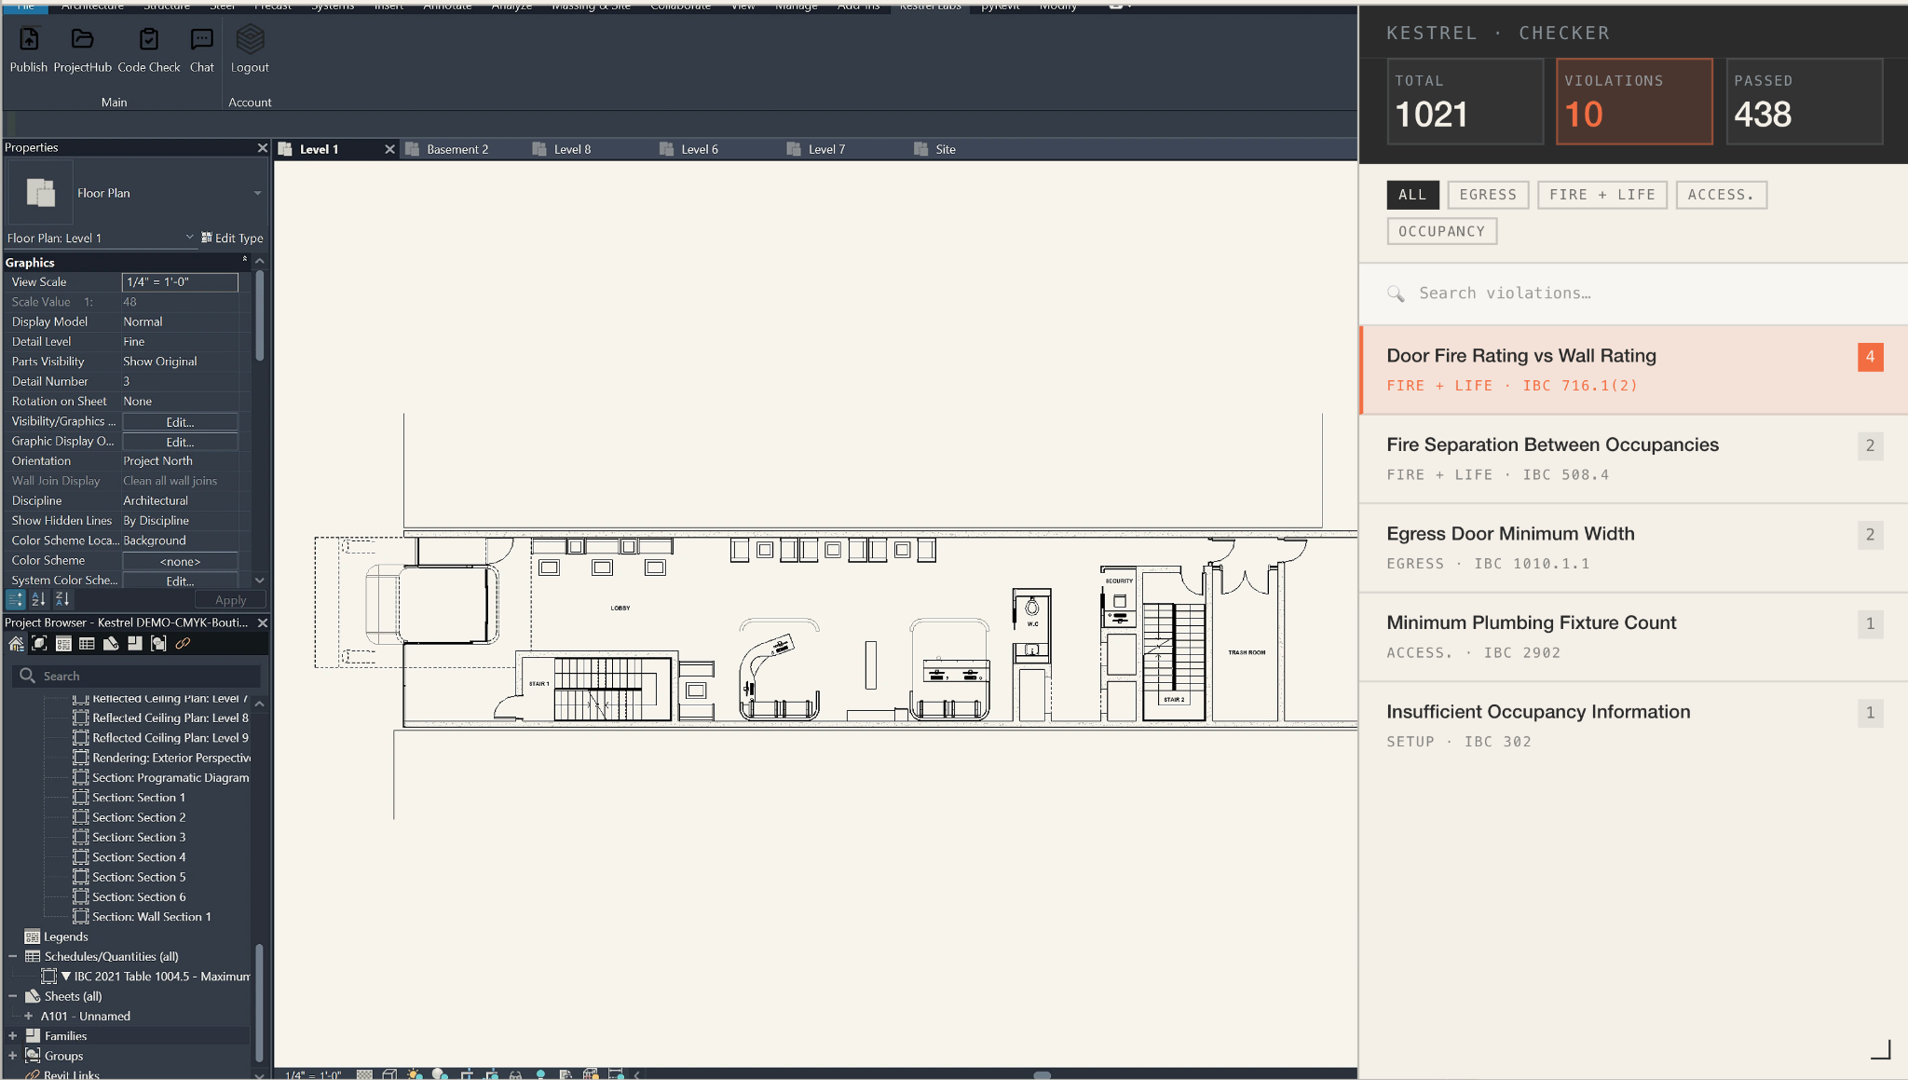Screen dimensions: 1908x1080
Task: Open the Floor Plan type selector dropdown
Action: [x=257, y=193]
